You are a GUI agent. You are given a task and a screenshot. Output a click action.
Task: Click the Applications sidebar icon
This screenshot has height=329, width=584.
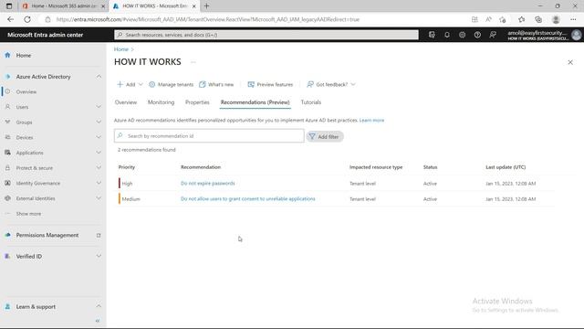click(7, 153)
